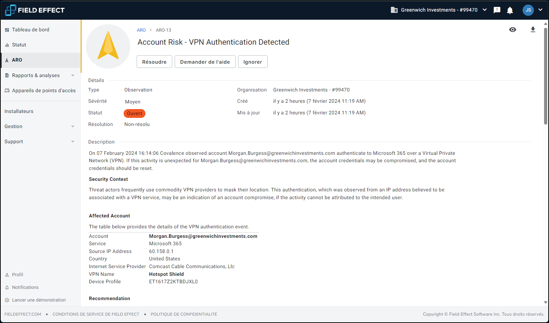Toggle the eye watch icon
Screen dimensions: 549x323
click(x=513, y=30)
